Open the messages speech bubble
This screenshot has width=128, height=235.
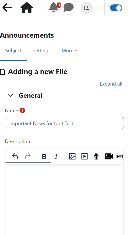[x=68, y=7]
